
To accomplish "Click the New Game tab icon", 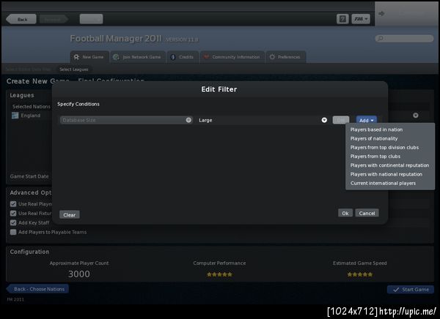I will [x=76, y=57].
